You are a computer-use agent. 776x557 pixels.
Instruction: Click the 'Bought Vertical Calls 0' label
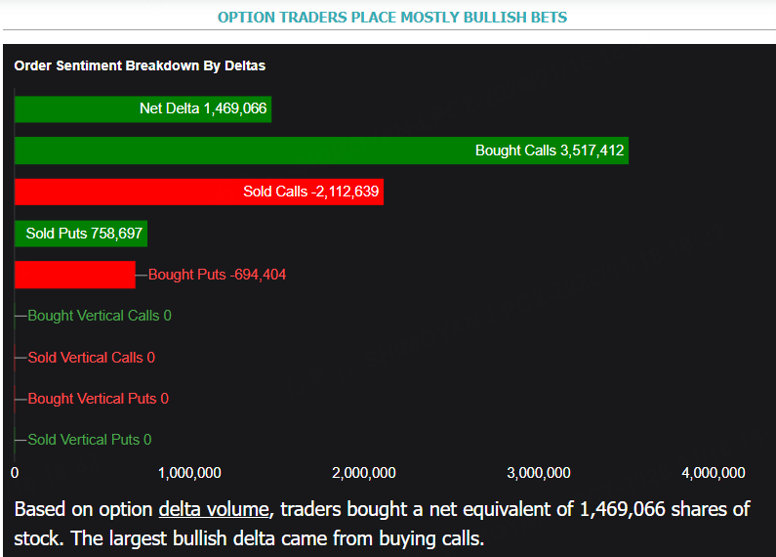(x=100, y=316)
